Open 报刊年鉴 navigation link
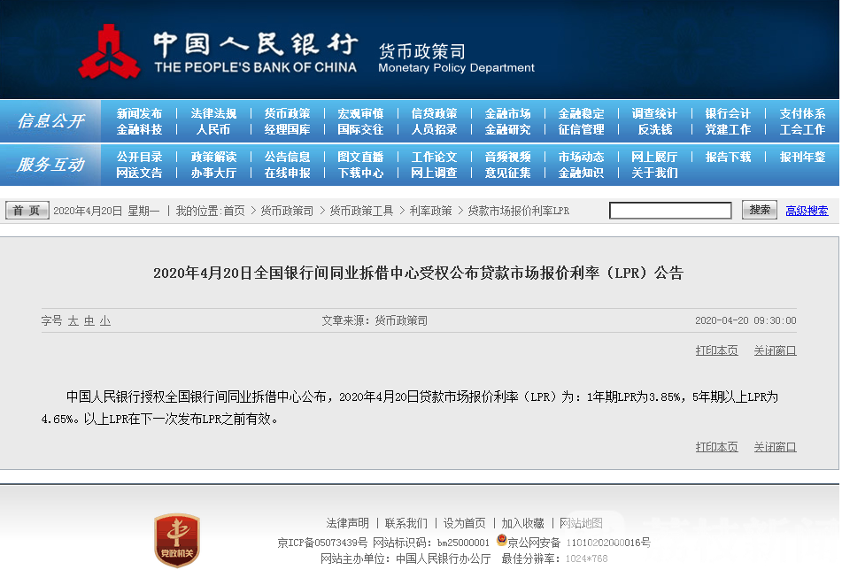This screenshot has width=842, height=570. 802,158
